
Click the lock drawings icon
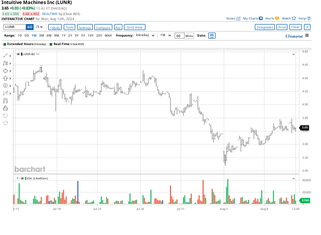(x=6, y=108)
